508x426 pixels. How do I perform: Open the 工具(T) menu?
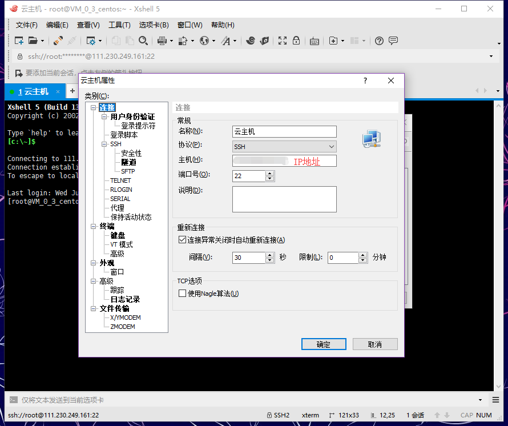(x=119, y=25)
